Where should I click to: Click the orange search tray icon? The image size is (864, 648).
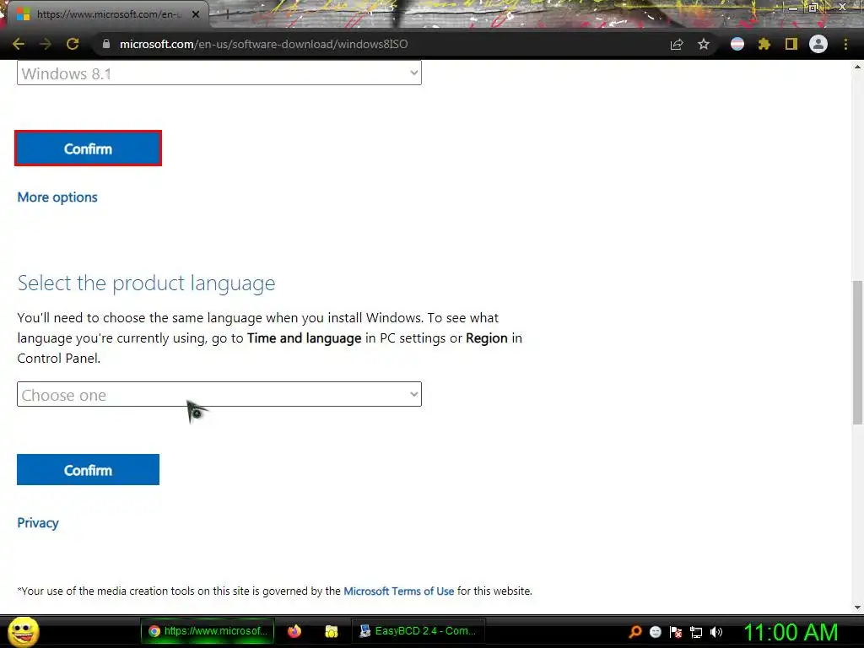pos(634,631)
